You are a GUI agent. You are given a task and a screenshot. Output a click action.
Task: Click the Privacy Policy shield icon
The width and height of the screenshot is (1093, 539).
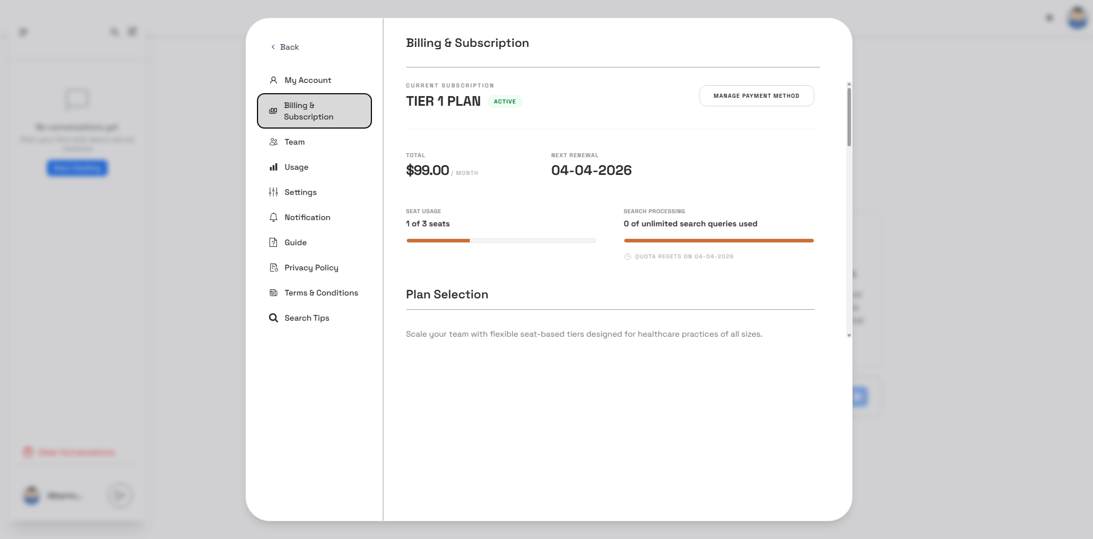(x=274, y=267)
